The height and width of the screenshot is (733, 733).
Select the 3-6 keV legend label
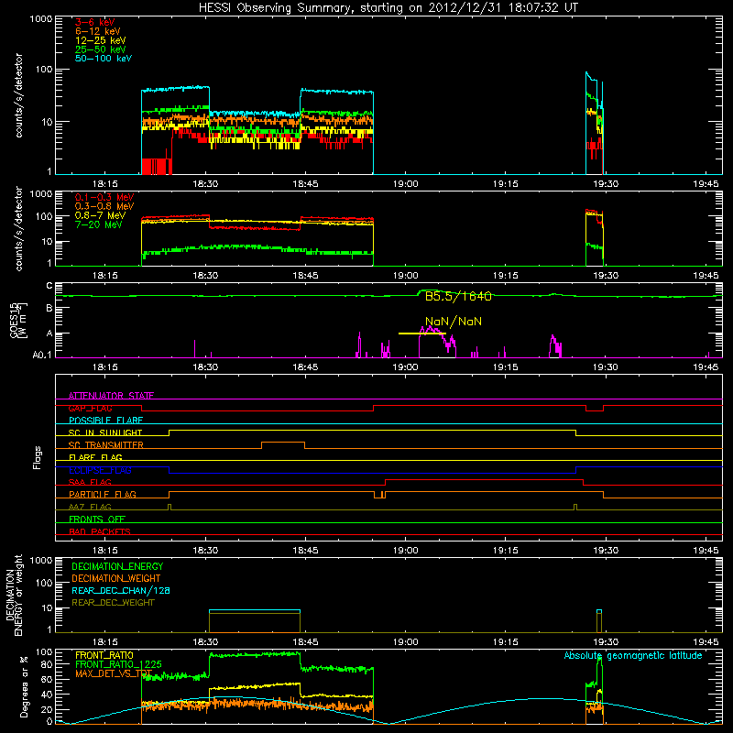click(x=95, y=22)
